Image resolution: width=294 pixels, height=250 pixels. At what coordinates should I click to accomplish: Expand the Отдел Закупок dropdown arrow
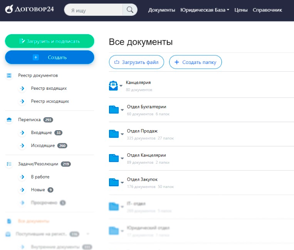pos(122,182)
